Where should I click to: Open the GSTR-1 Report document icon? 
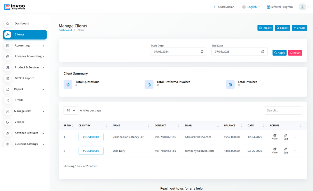pos(8,78)
